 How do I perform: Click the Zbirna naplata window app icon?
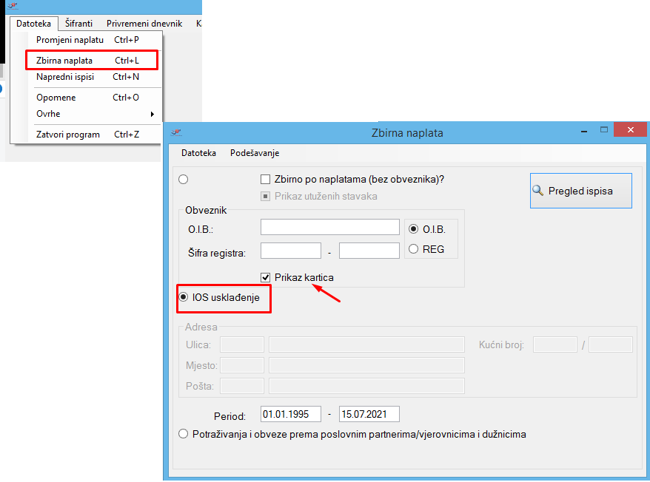click(x=176, y=132)
